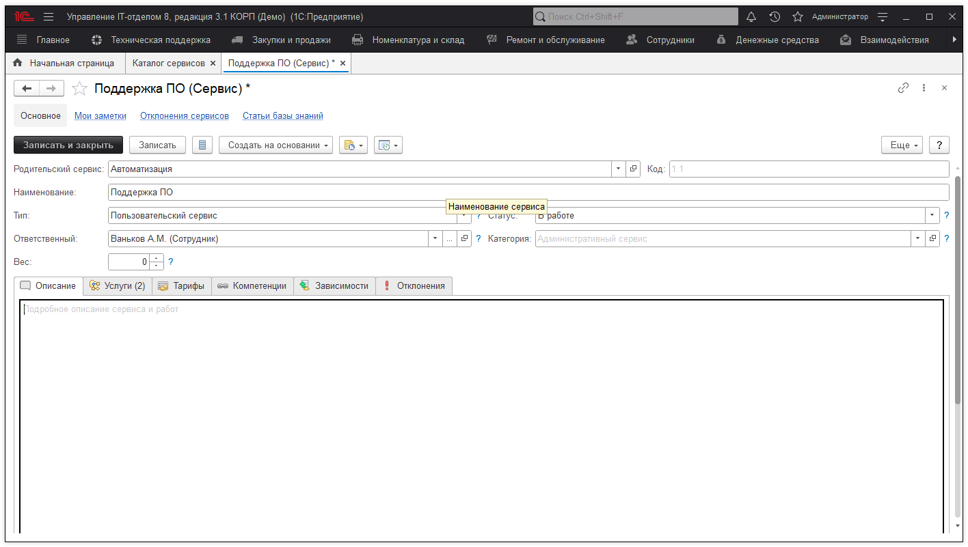Go back with the left arrow
Image resolution: width=968 pixels, height=547 pixels.
point(27,88)
